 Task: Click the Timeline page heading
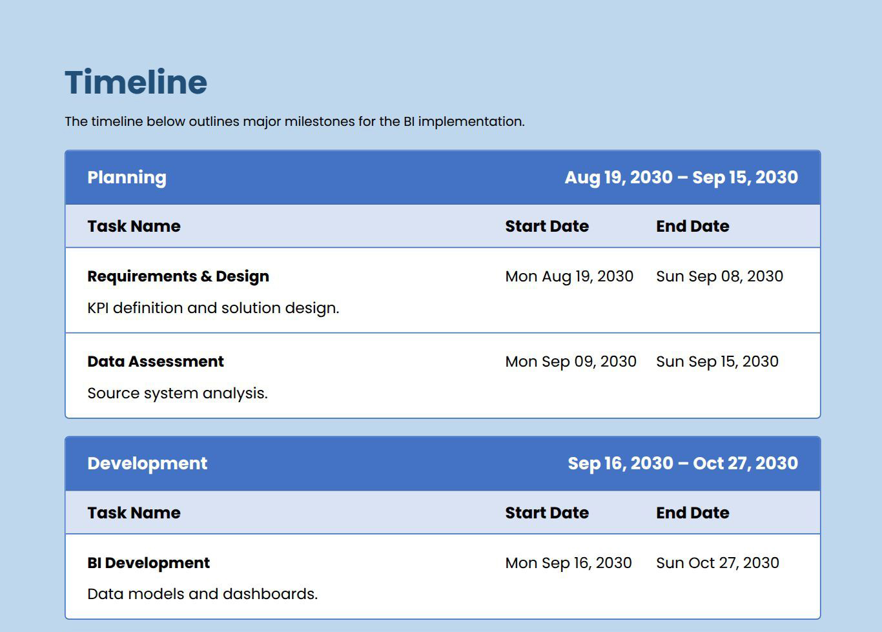[136, 83]
